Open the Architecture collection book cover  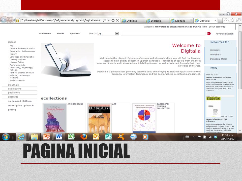tap(55, 118)
